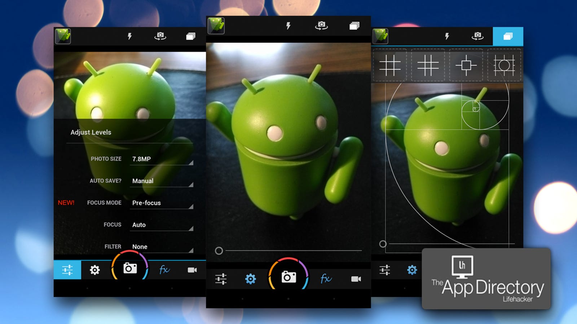The width and height of the screenshot is (577, 324).
Task: Select the rule of thirds grid overlay
Action: [x=390, y=66]
